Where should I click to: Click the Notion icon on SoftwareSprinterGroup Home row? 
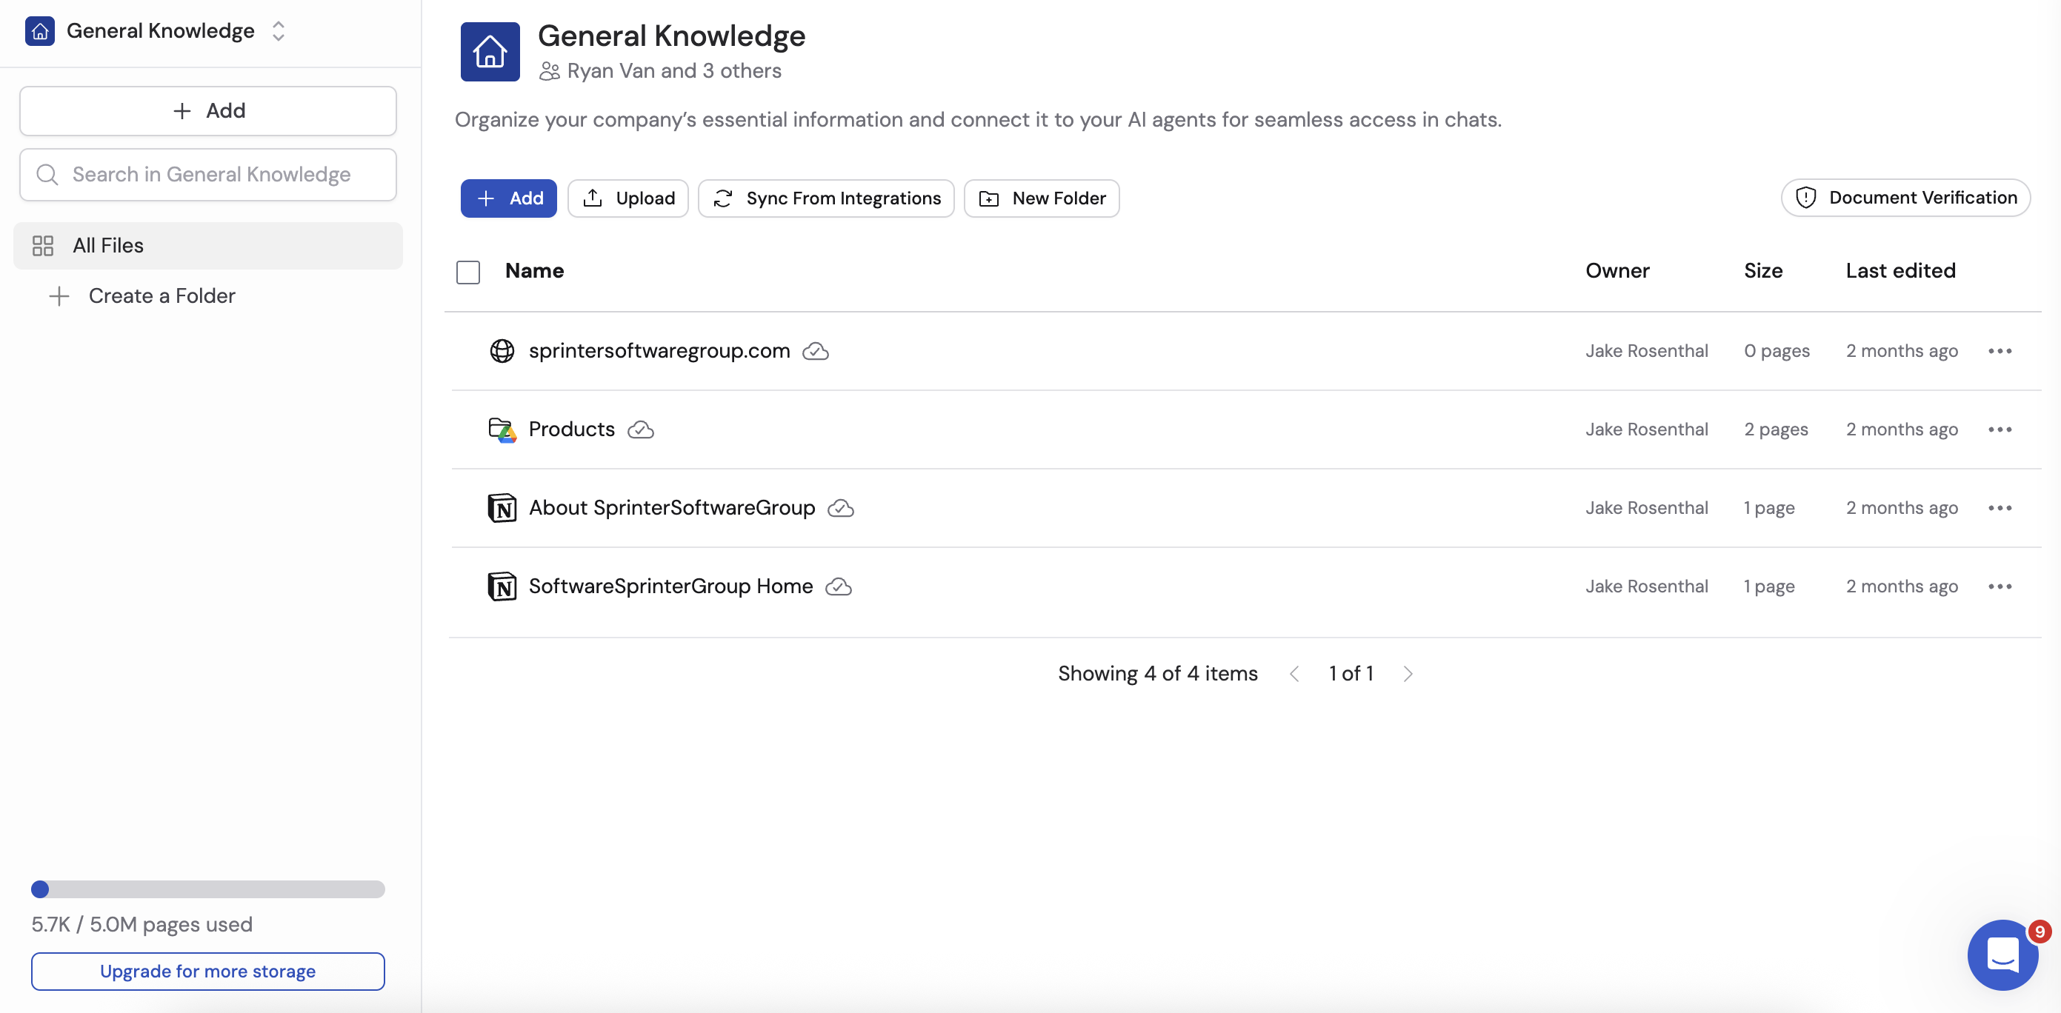pos(502,586)
